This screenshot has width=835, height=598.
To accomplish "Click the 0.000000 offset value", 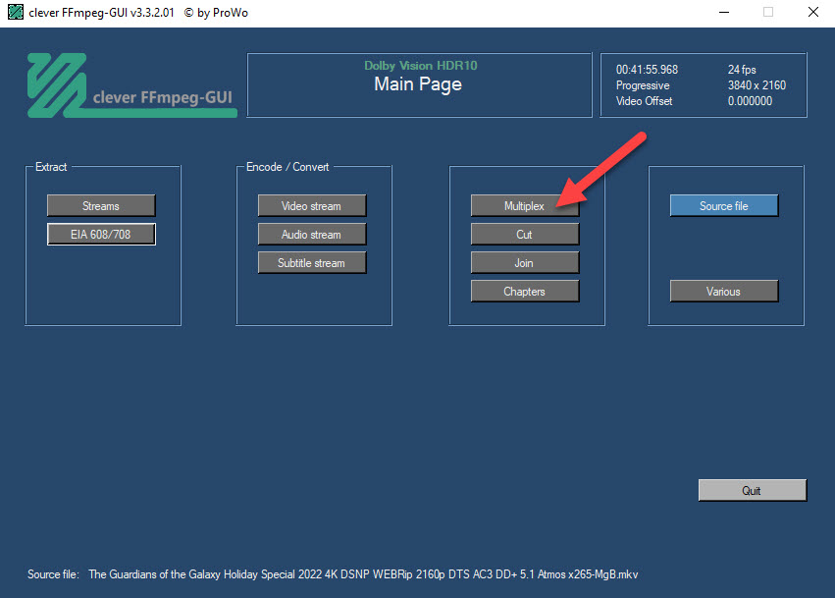I will 750,101.
